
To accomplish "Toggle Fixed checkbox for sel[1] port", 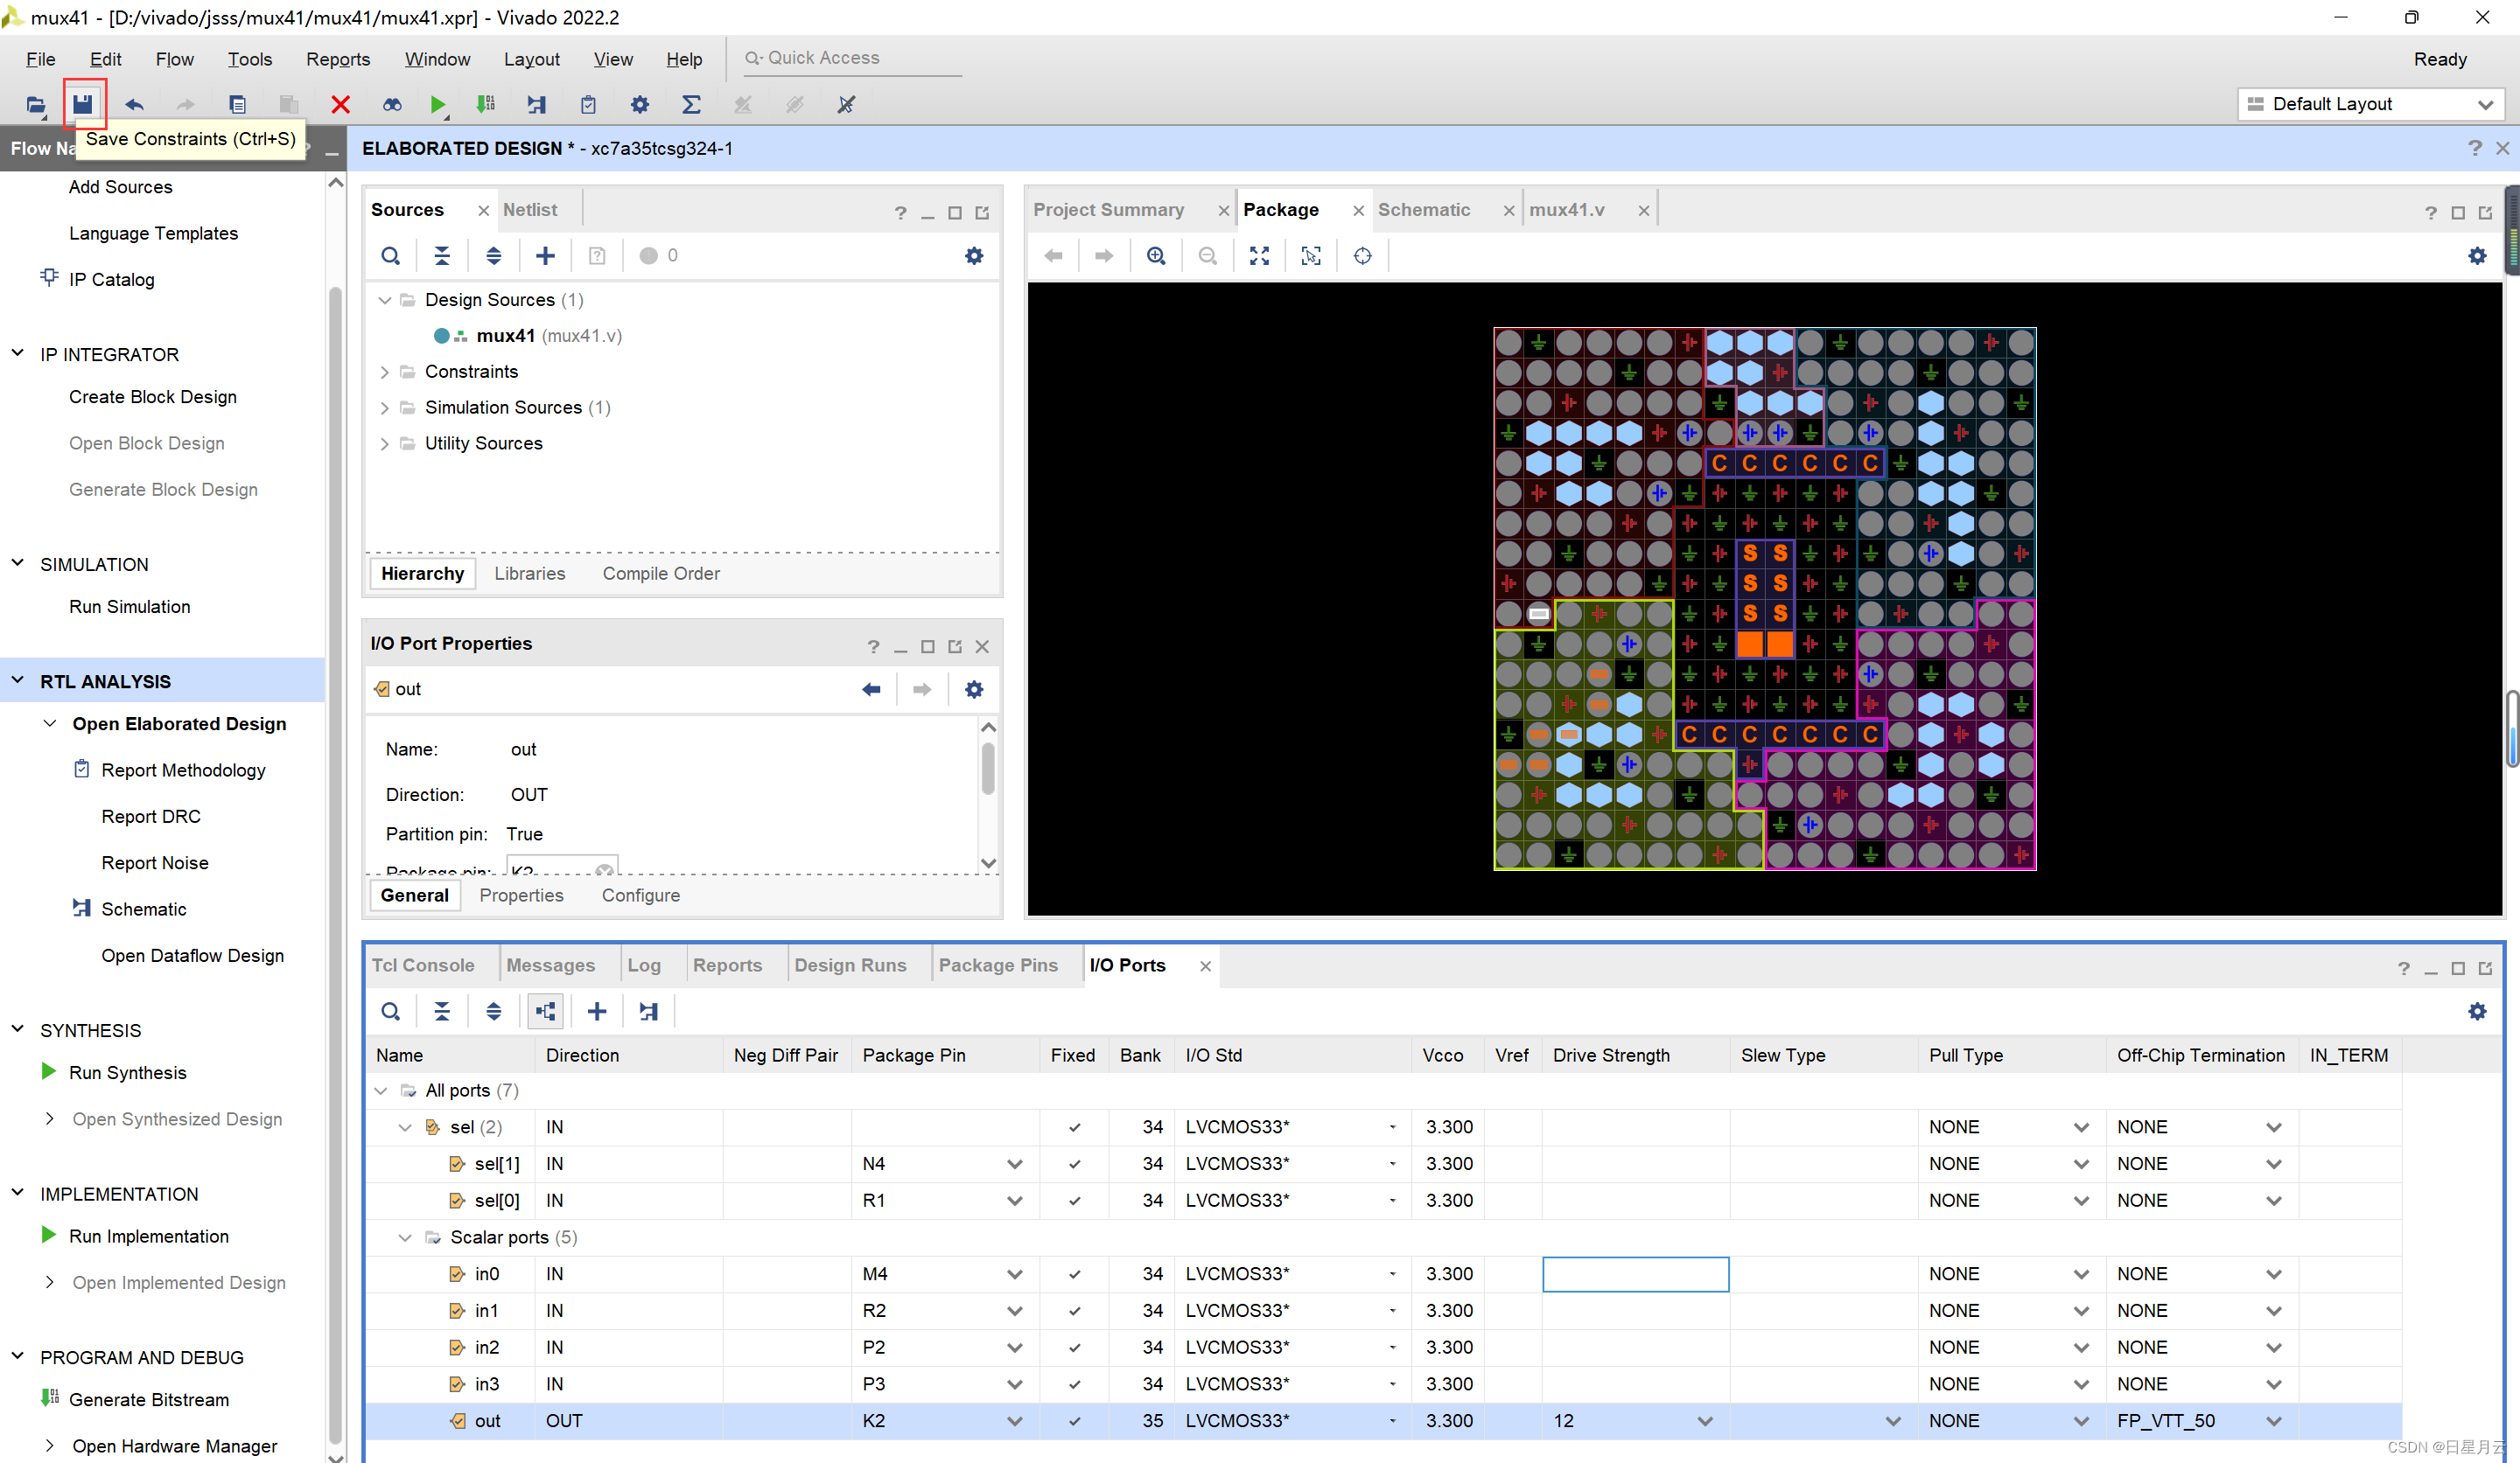I will click(x=1074, y=1164).
